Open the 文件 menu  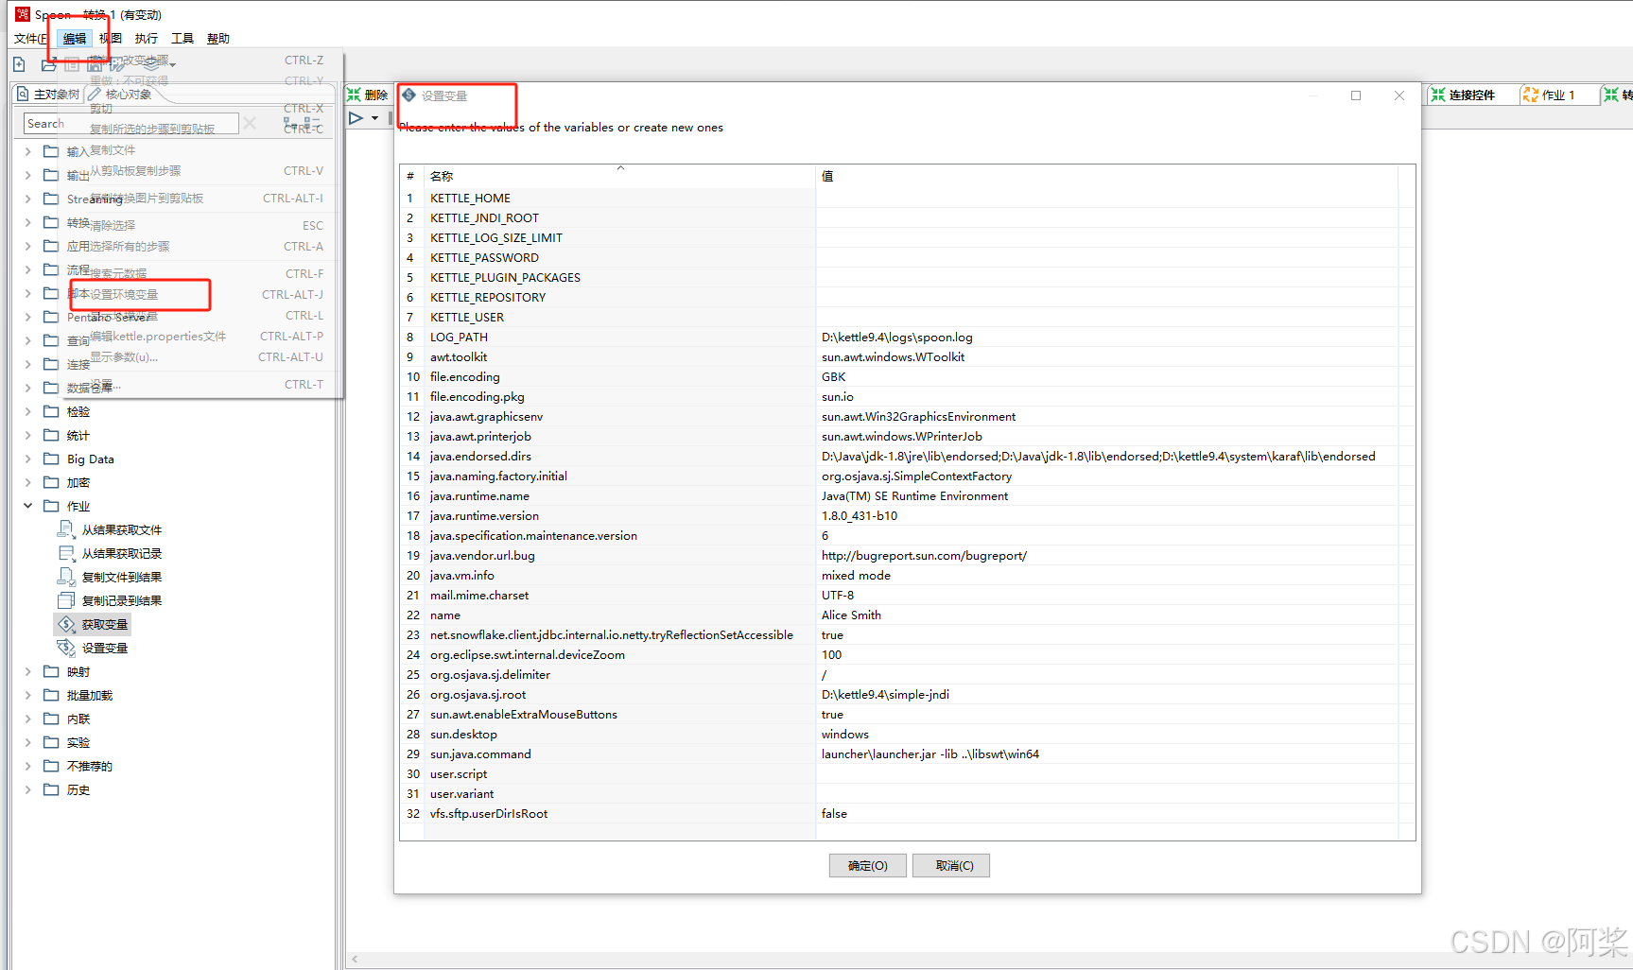coord(30,39)
